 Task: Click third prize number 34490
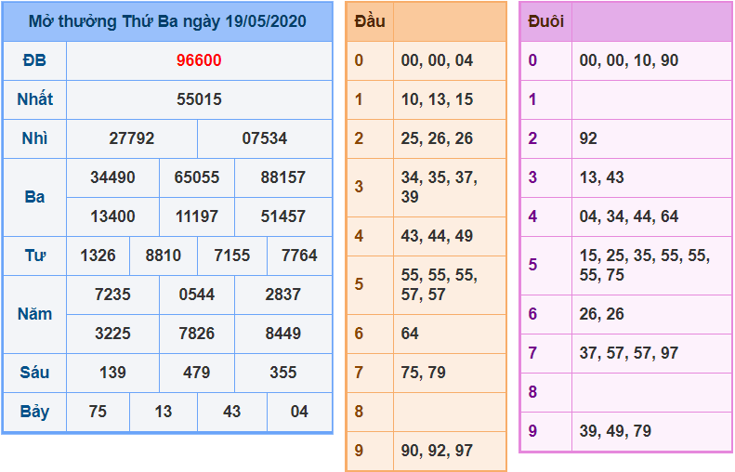tap(112, 177)
